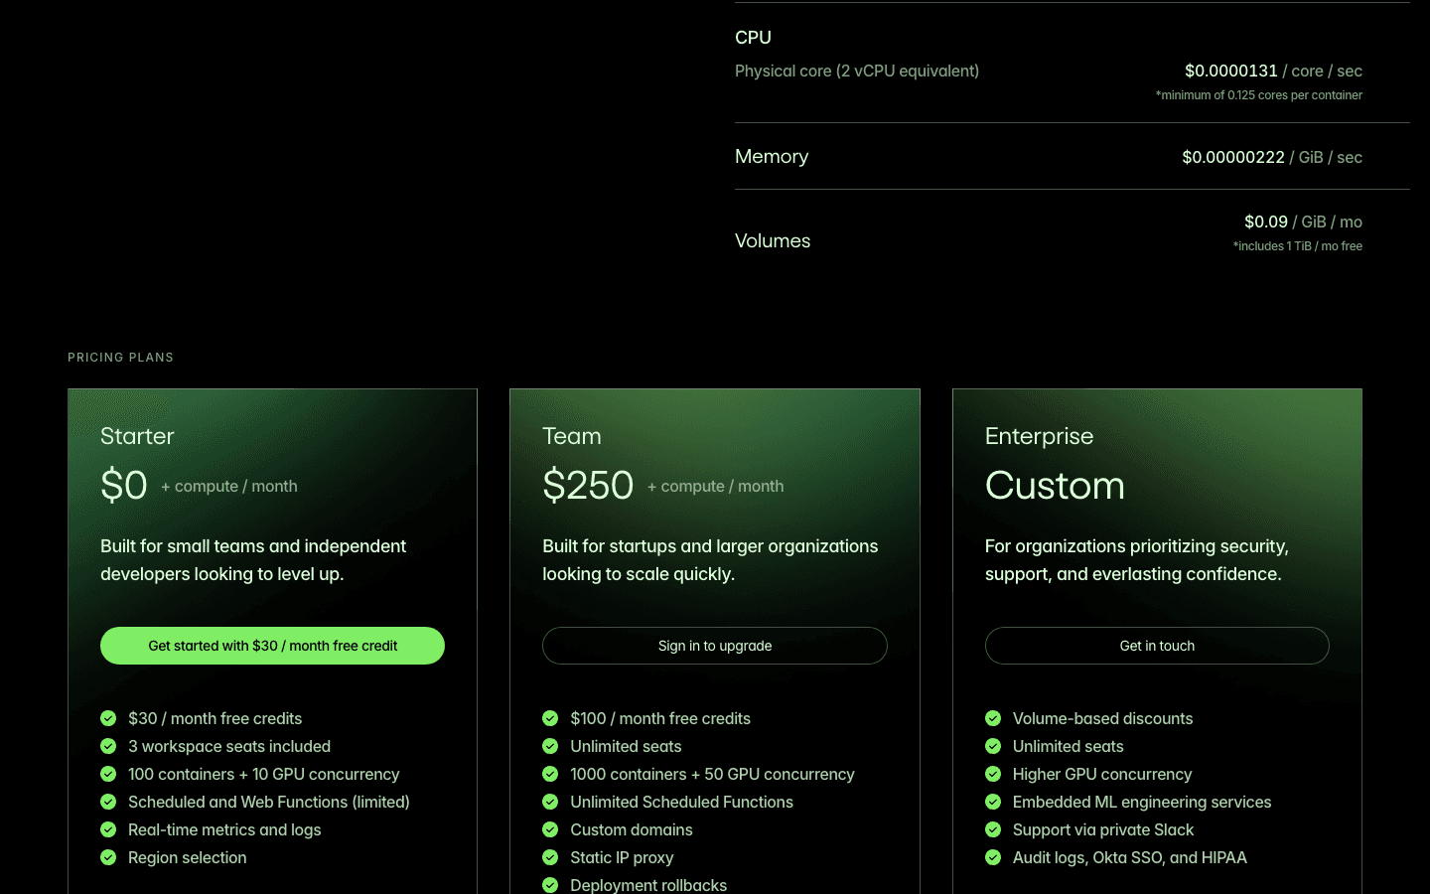This screenshot has height=894, width=1430.
Task: Click Get started with $30 / month free credit
Action: pos(272,646)
